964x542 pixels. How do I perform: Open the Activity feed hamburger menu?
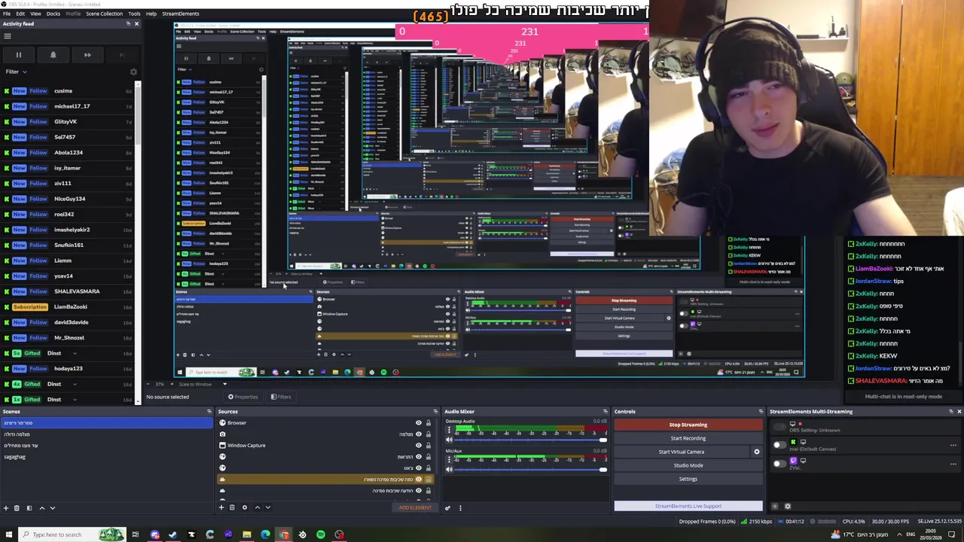pos(8,36)
